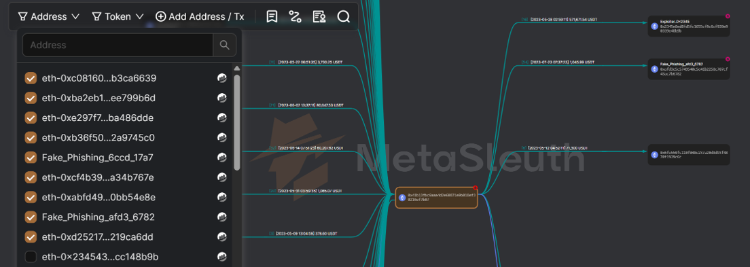The image size is (750, 267).
Task: Select the Exploiter_0x2345 node
Action: 689,26
